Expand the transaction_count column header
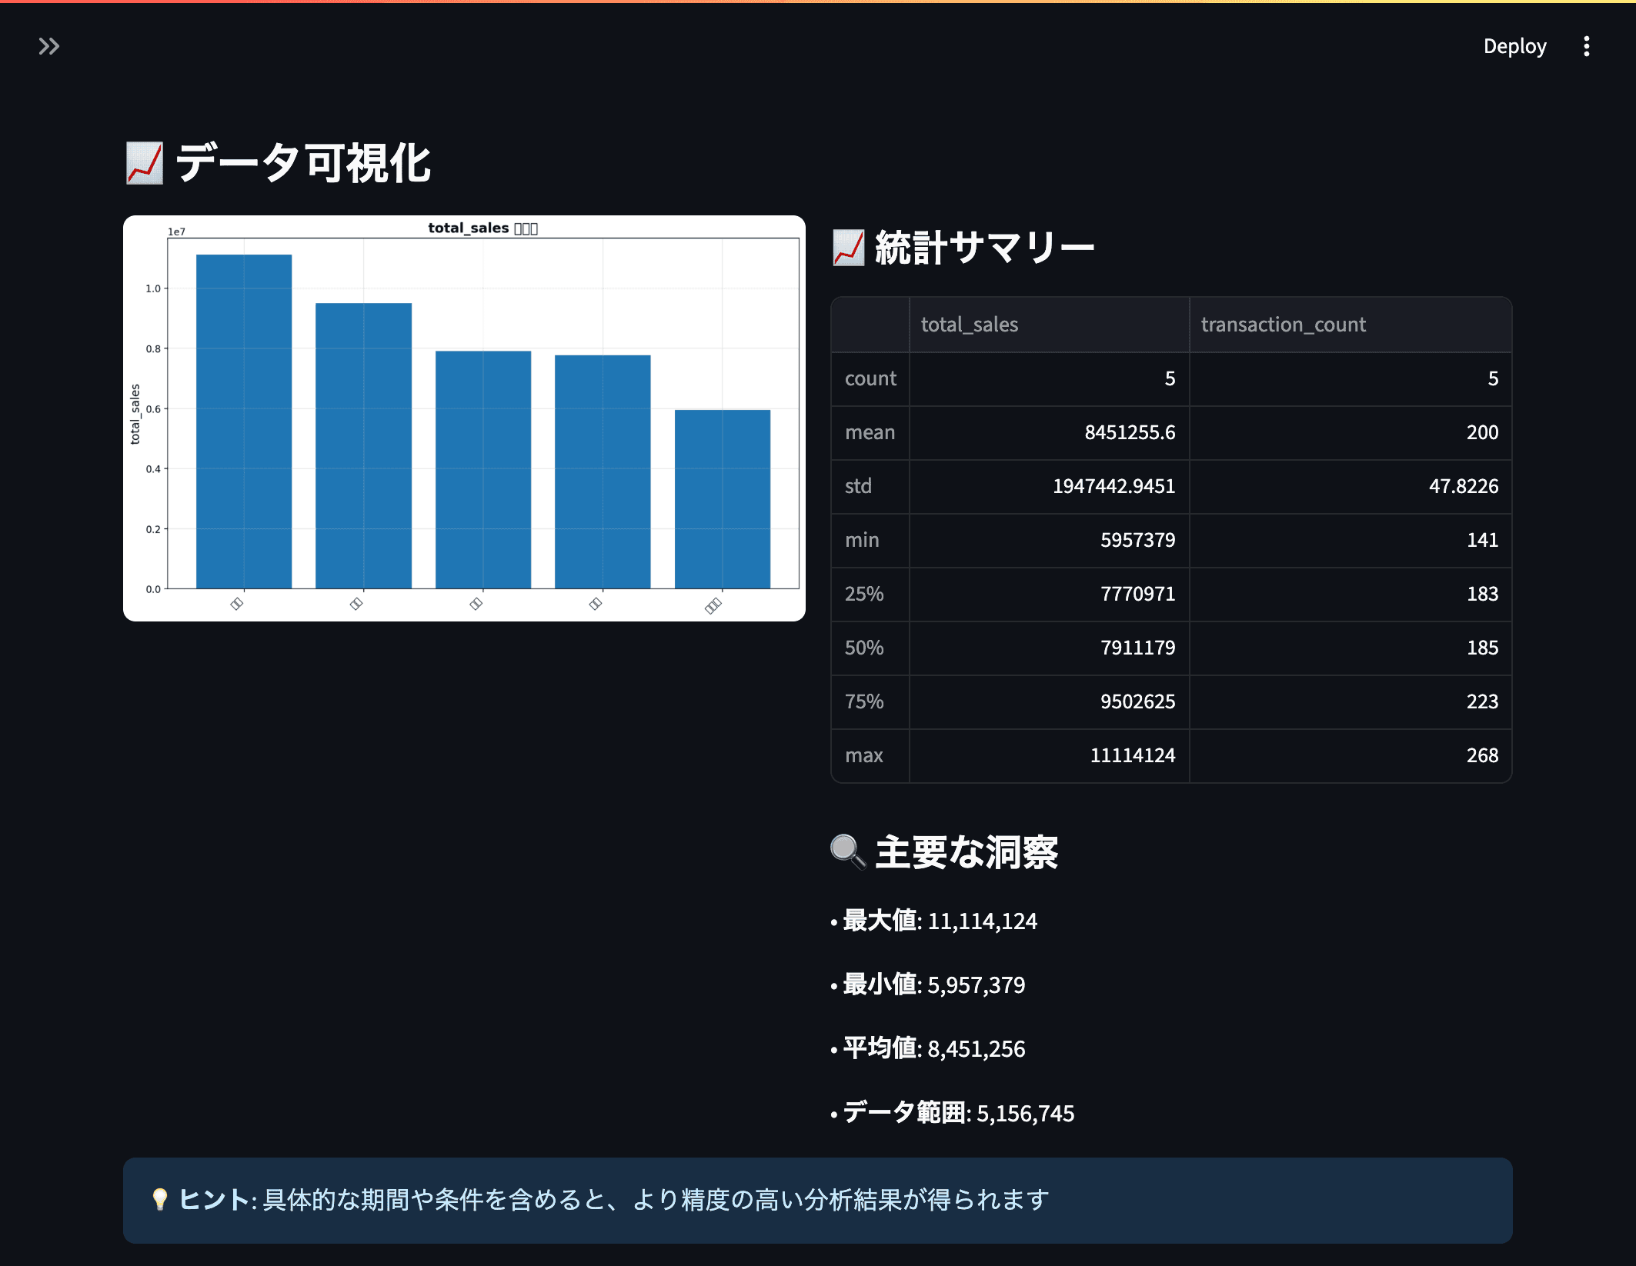1636x1266 pixels. click(1283, 324)
